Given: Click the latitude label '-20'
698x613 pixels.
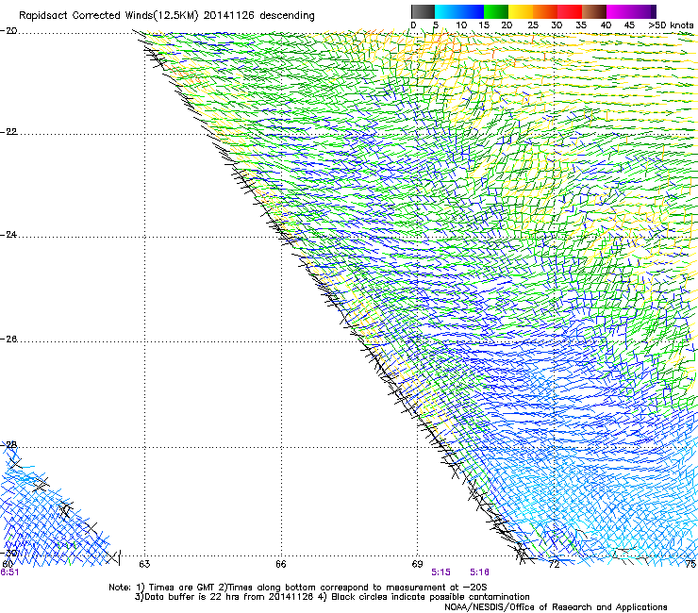Looking at the screenshot, I should (x=8, y=31).
